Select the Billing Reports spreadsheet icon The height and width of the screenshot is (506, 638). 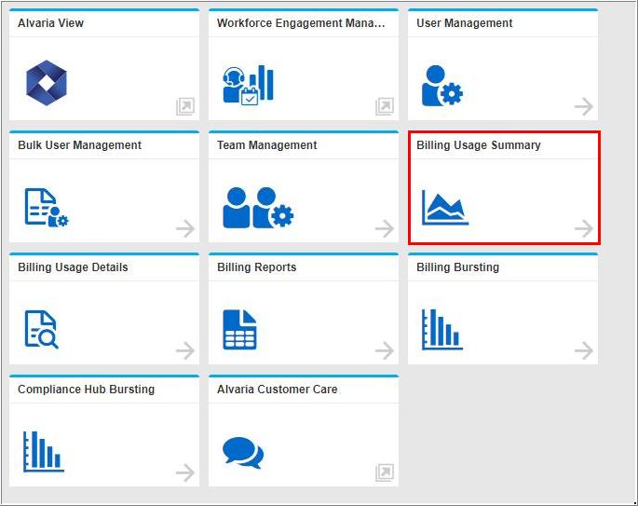click(239, 330)
